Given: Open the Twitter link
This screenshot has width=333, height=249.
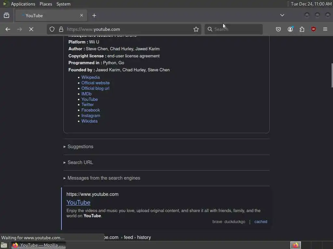Looking at the screenshot, I should point(87,105).
